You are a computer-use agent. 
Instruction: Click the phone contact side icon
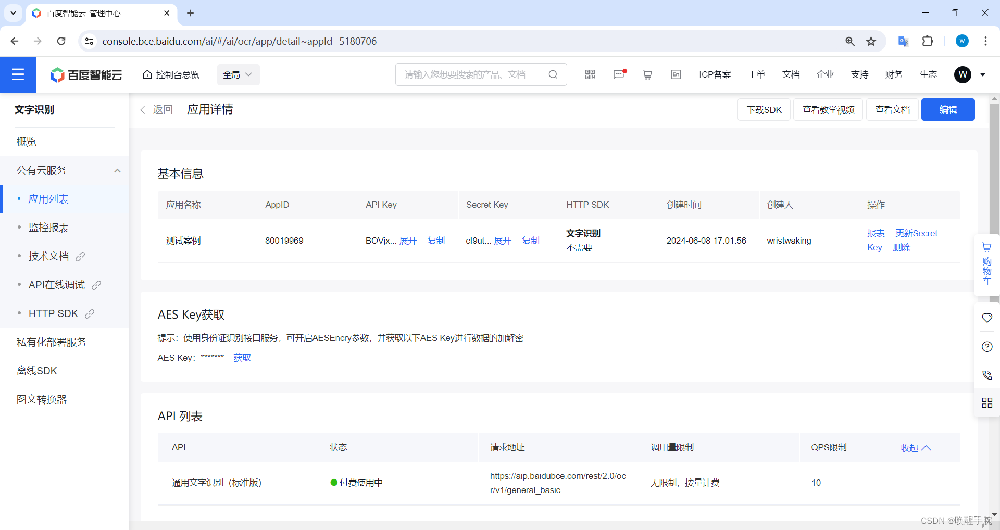click(987, 375)
